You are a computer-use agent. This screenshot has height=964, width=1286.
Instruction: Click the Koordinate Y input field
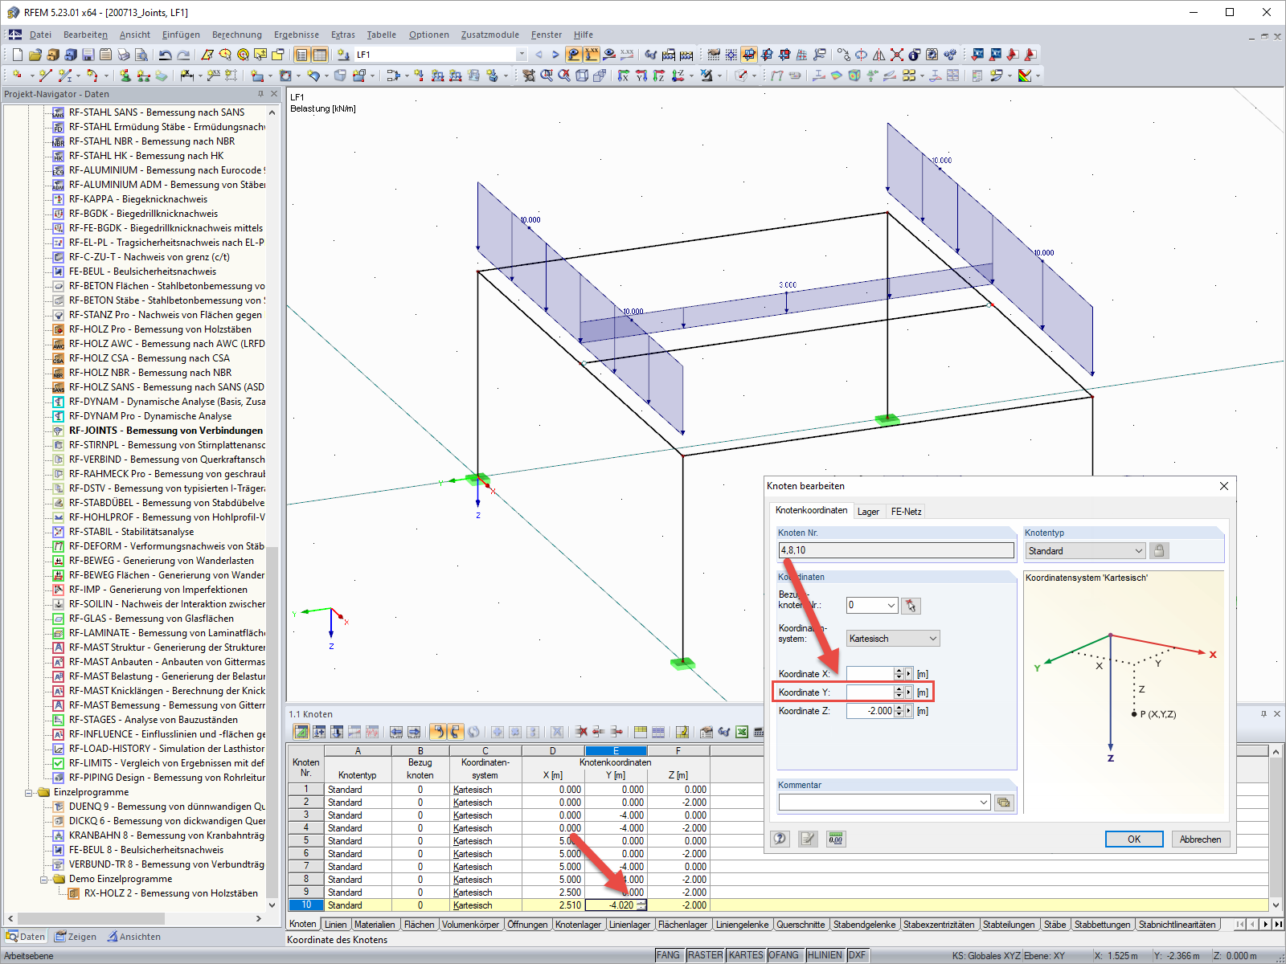click(870, 692)
